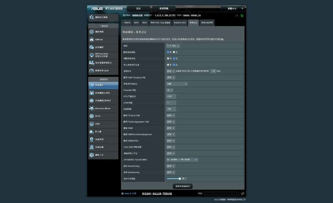Open the 繁體中文 language dropdown
Screen dimensions: 333x203
(233, 8)
